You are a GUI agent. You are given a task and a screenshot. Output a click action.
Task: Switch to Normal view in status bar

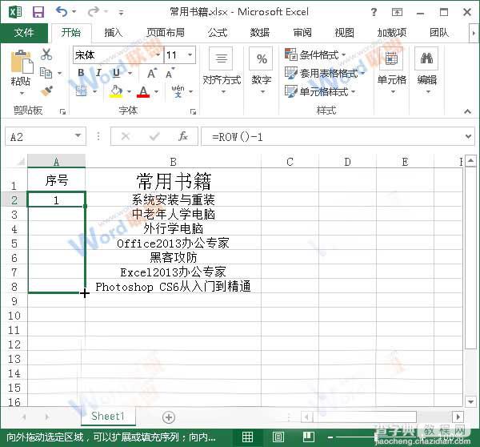coord(247,437)
